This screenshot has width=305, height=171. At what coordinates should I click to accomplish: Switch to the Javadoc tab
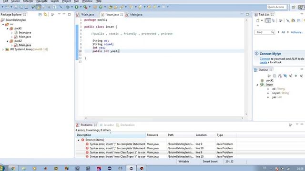(107, 125)
